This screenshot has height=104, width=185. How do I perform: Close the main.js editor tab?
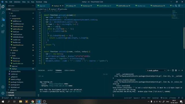pyautogui.click(x=63, y=6)
